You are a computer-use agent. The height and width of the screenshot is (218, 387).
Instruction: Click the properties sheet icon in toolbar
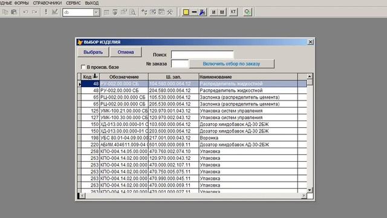[123, 12]
